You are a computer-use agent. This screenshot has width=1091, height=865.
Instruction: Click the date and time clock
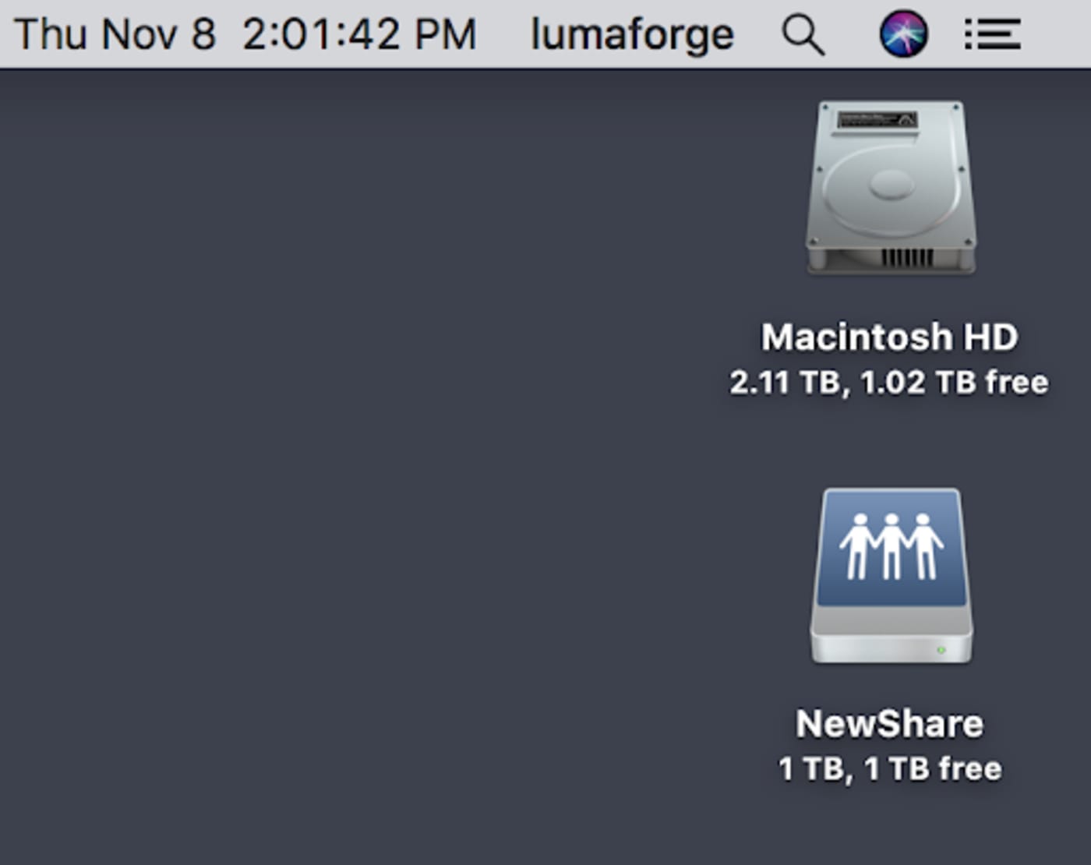point(245,35)
